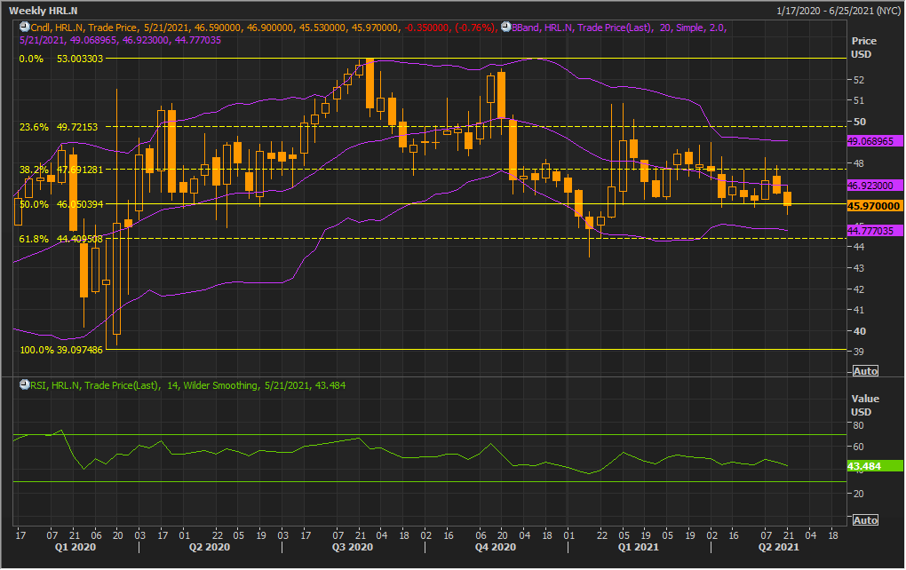Select the 'Cndl, HRL.N, Trade Price' legend label

point(83,28)
